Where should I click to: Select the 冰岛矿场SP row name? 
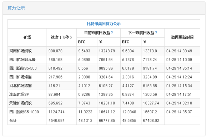coord(19,94)
